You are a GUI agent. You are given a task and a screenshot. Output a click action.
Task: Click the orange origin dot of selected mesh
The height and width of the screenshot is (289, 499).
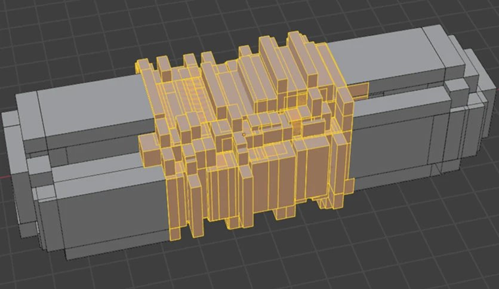(x=244, y=134)
